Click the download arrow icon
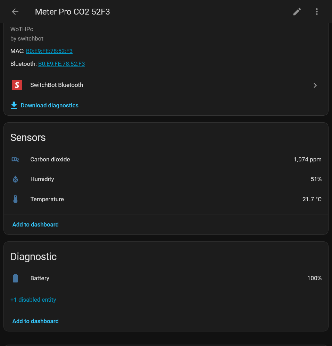This screenshot has height=346, width=332. click(x=14, y=105)
